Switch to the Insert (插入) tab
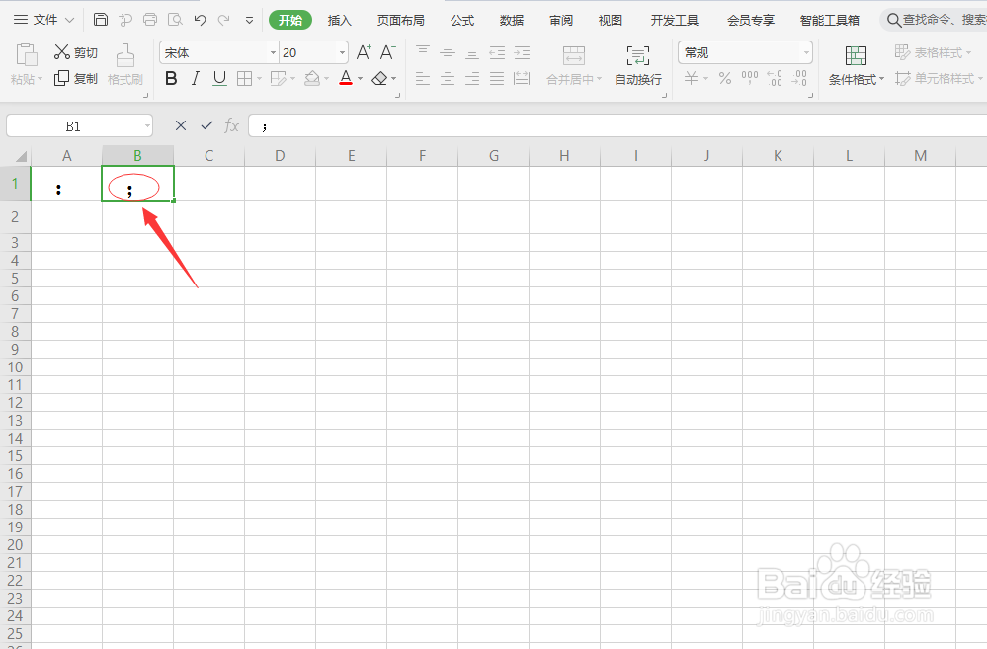This screenshot has height=649, width=987. [x=339, y=20]
